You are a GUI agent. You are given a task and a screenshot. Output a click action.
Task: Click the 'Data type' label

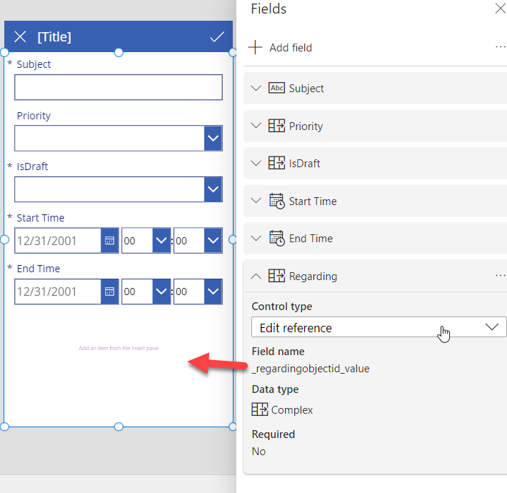[x=275, y=389]
